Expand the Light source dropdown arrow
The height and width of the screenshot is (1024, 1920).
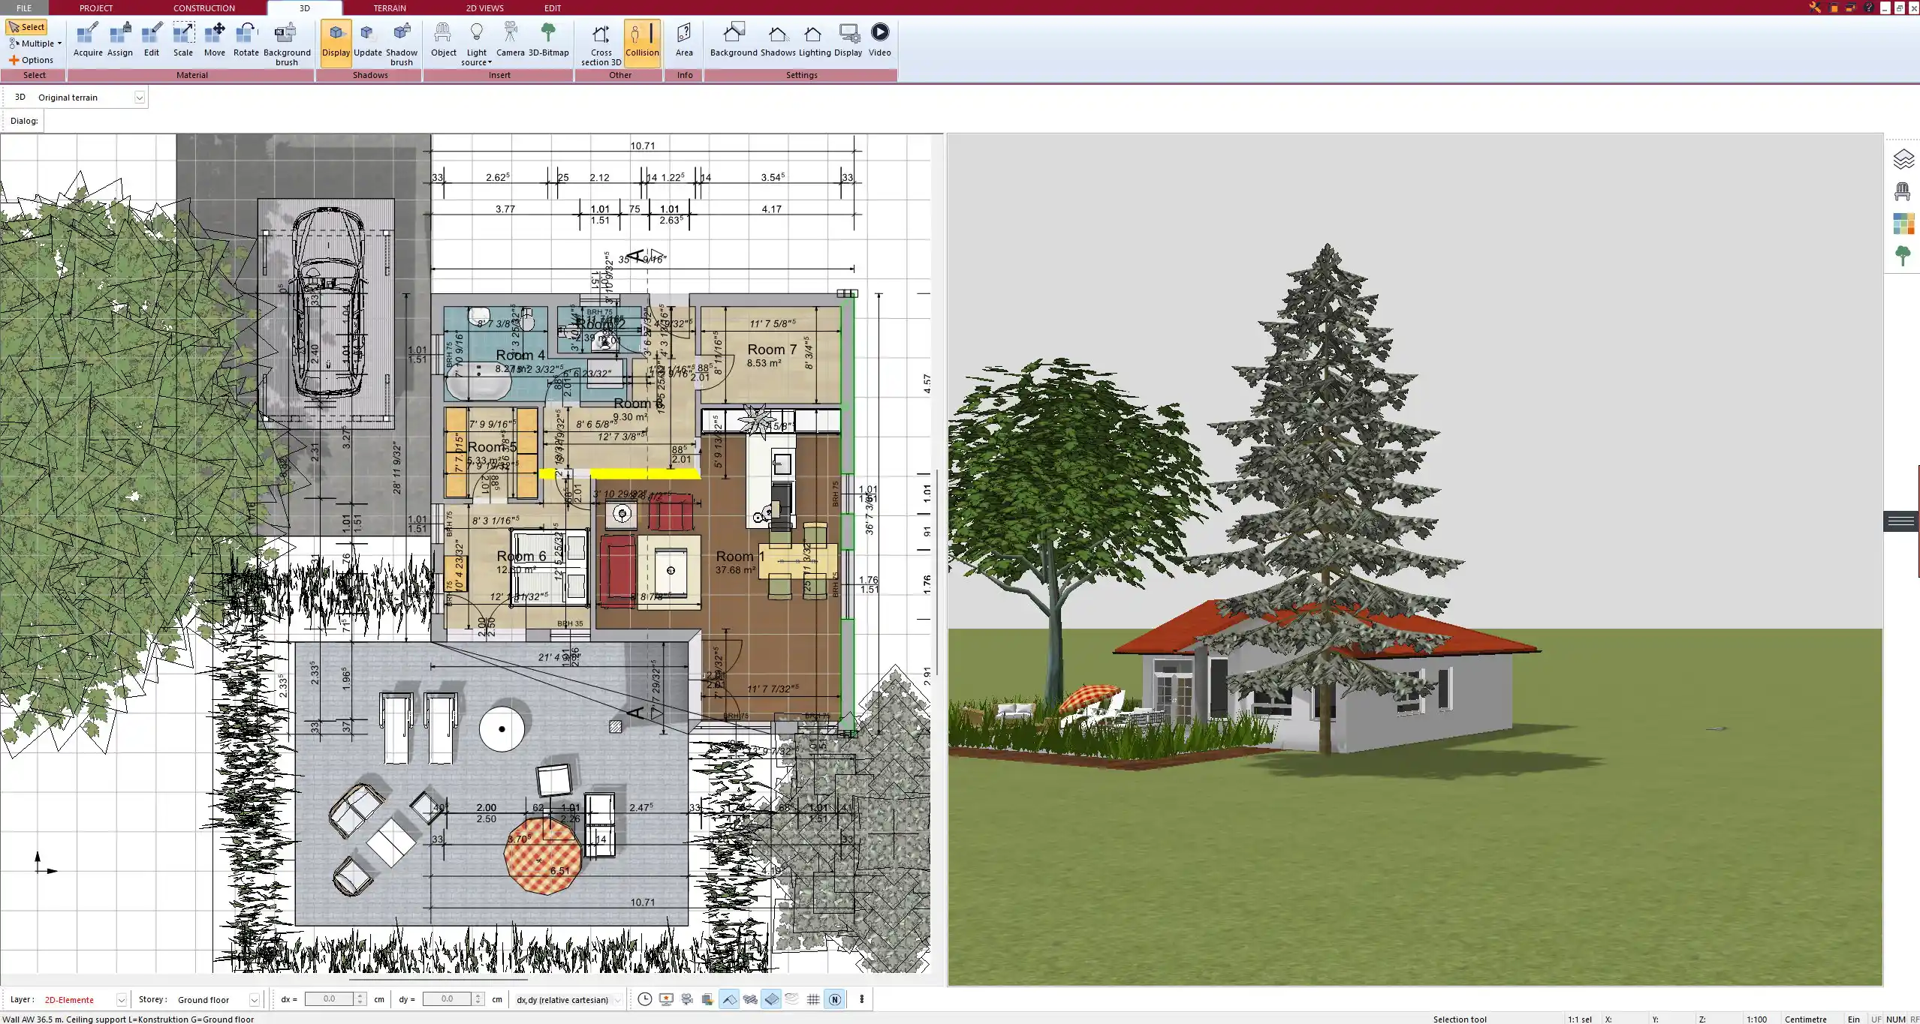[x=490, y=63]
